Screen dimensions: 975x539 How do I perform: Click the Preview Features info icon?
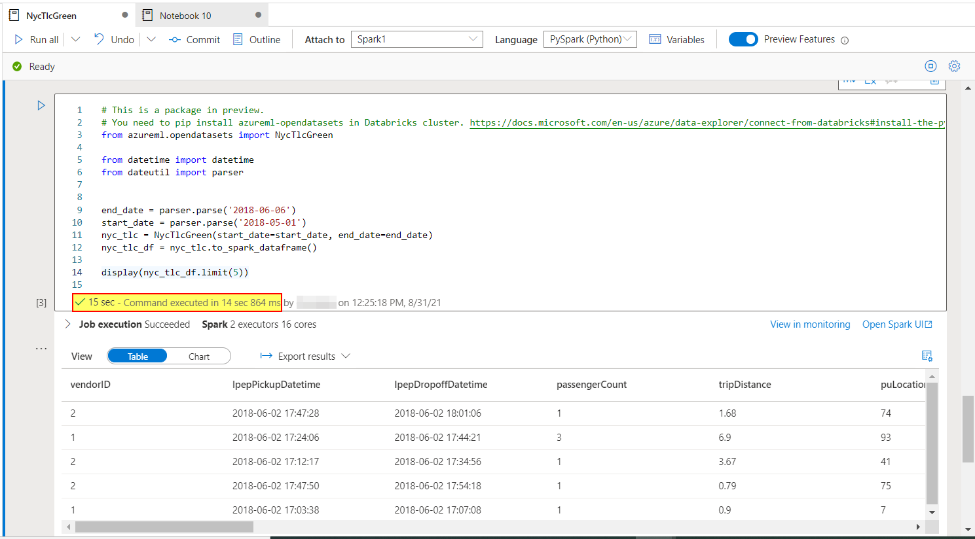845,40
